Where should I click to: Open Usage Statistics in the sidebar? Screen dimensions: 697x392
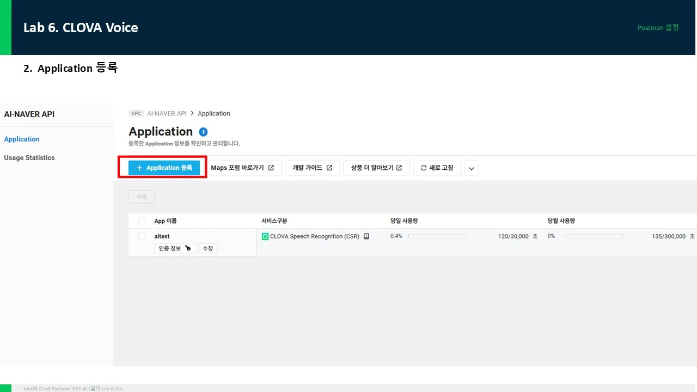pyautogui.click(x=29, y=158)
